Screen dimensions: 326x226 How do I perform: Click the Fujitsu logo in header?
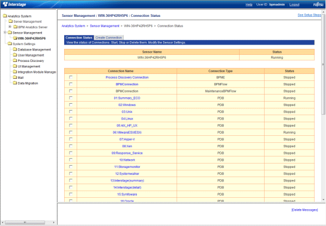(318, 4)
